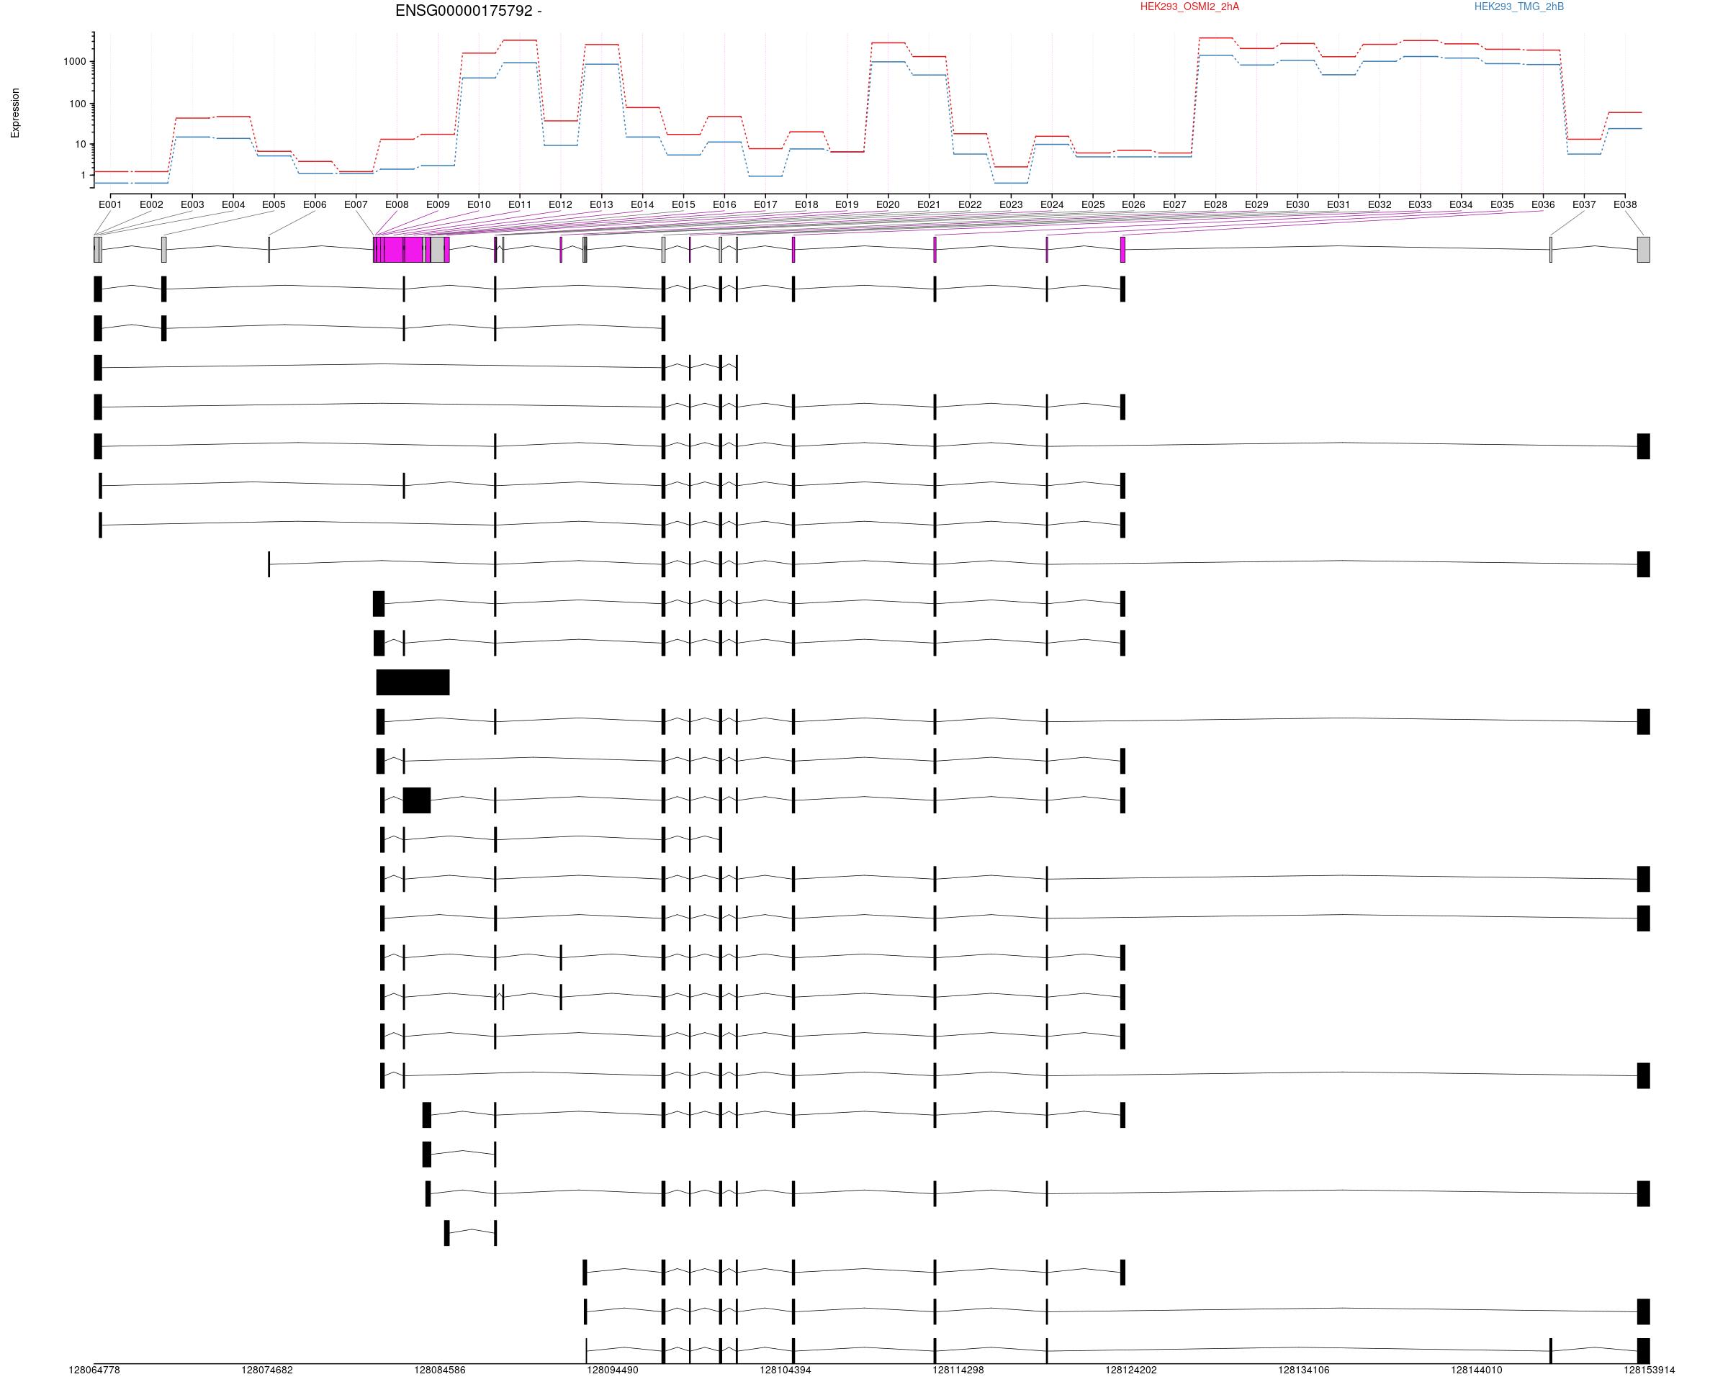Click the y-axis tick label 100
This screenshot has height=1382, width=1728.
78,104
